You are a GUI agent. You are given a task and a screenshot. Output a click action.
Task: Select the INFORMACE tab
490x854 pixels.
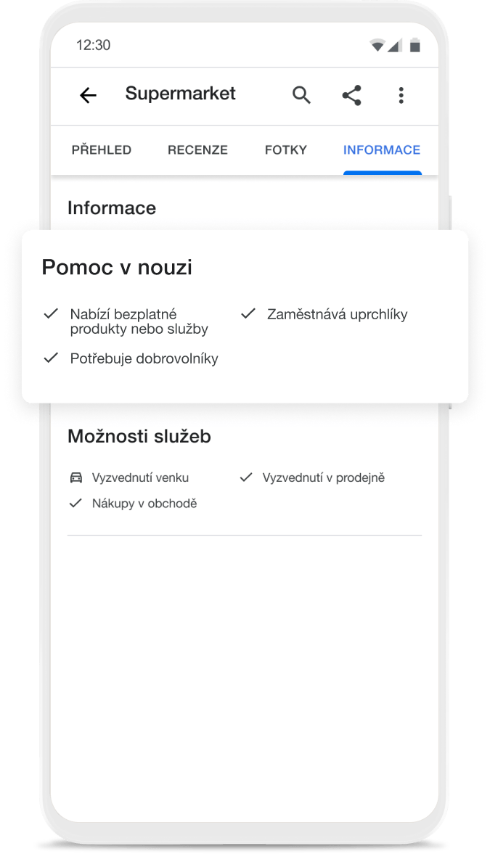382,150
